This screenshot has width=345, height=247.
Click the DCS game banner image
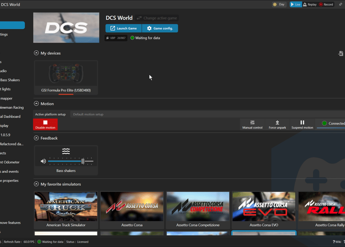[x=66, y=27]
